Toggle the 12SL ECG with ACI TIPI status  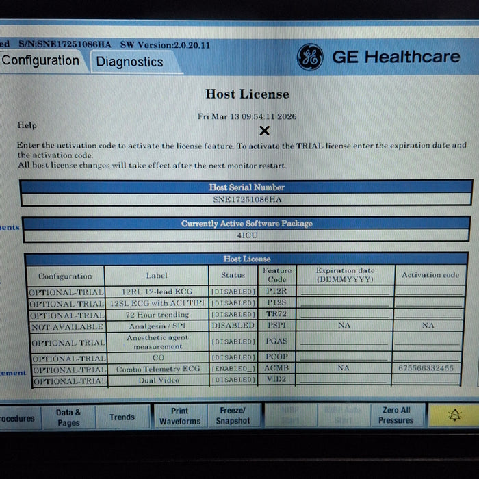point(233,302)
